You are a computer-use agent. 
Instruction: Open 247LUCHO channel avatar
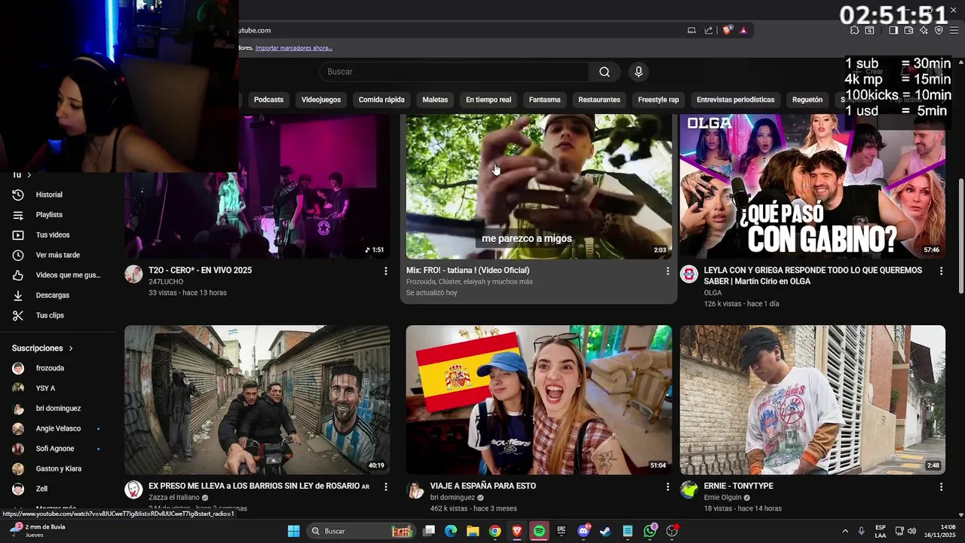(x=133, y=274)
